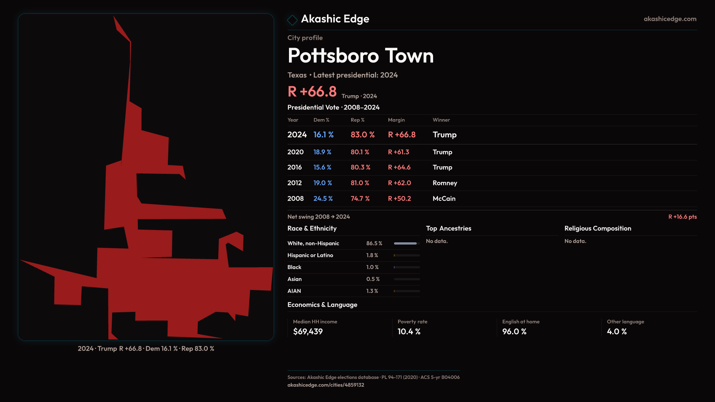
Task: Click the Pottsboro Town page title
Action: 360,56
